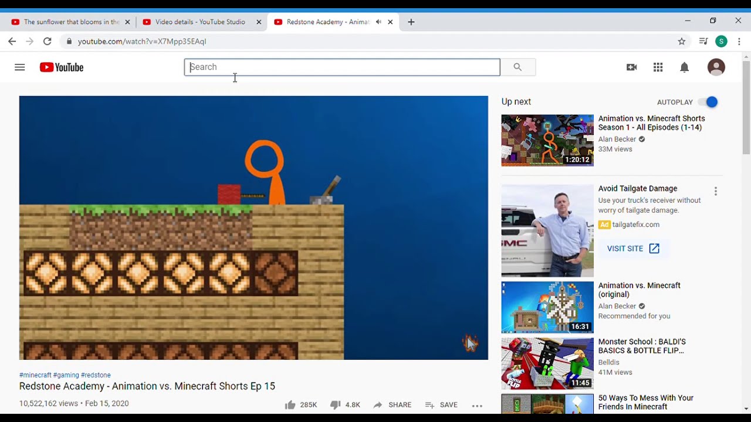Screen dimensions: 751x422
Task: Open a new browser tab
Action: (x=411, y=22)
